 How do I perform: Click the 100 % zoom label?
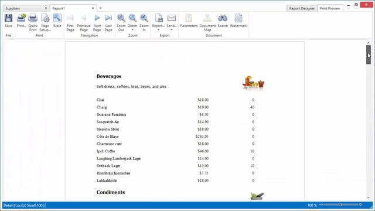coord(312,205)
